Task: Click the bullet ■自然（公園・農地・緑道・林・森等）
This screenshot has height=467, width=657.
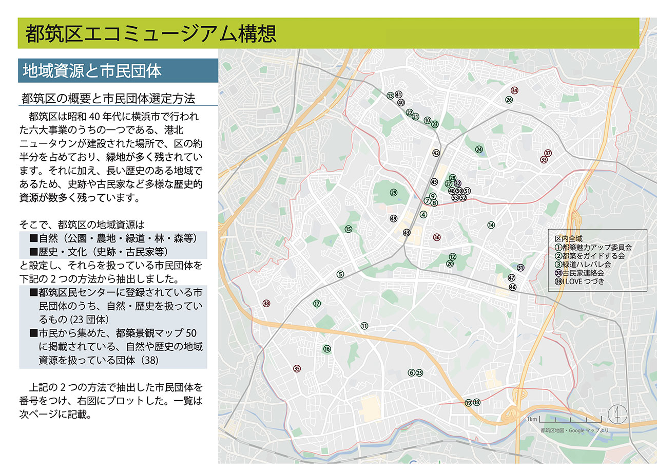Action: (113, 238)
